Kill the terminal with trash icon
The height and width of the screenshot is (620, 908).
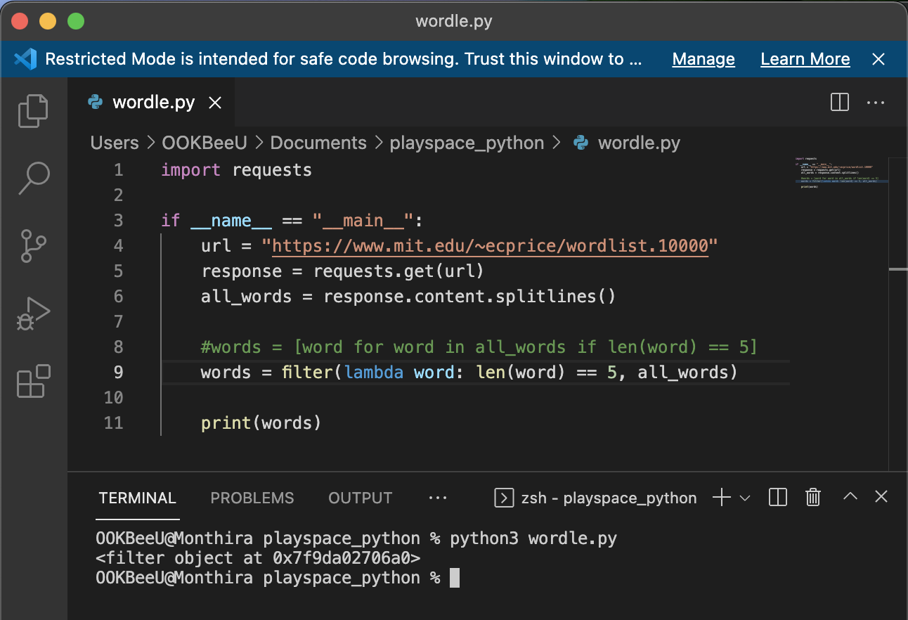[812, 497]
